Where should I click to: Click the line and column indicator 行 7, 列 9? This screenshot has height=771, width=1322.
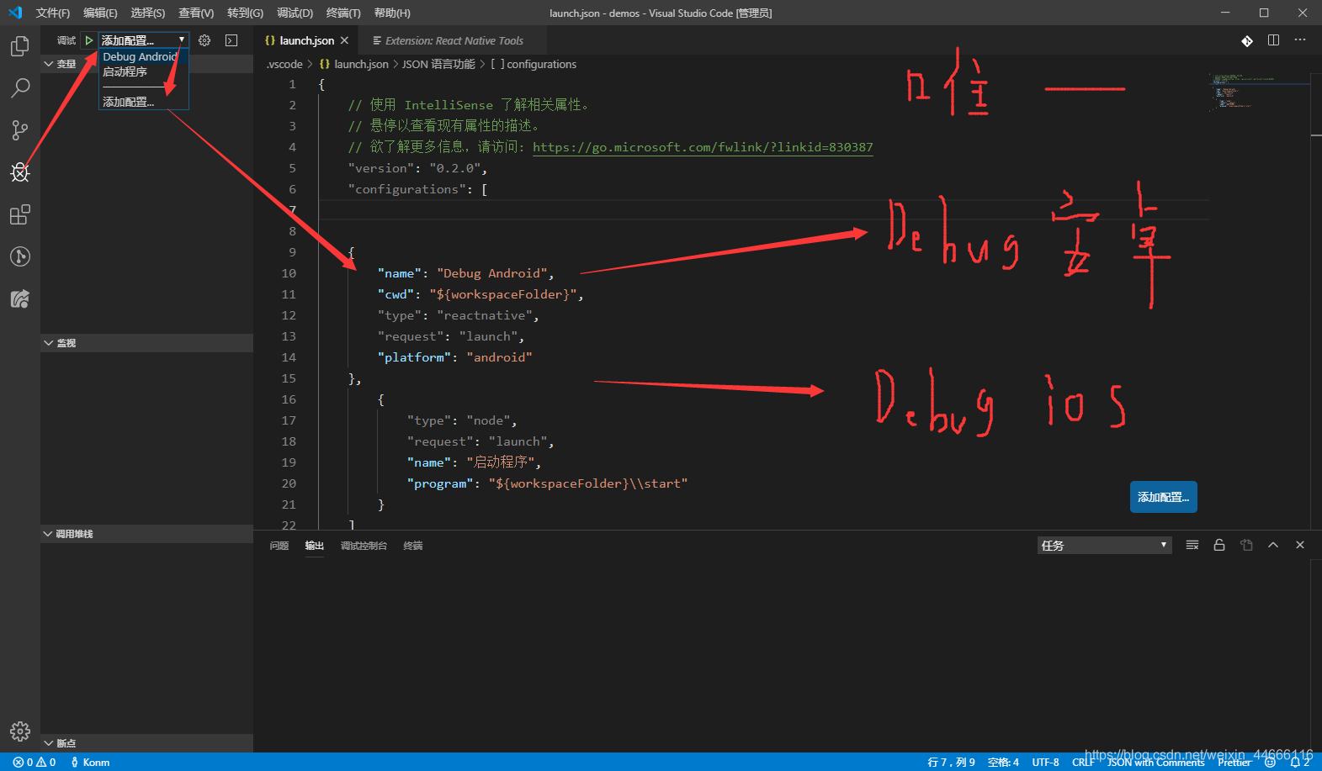click(951, 762)
